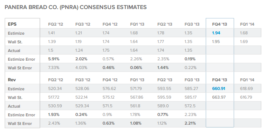This screenshot has height=130, width=262.
Task: Click the Actual row label under EPS
Action: (14, 51)
